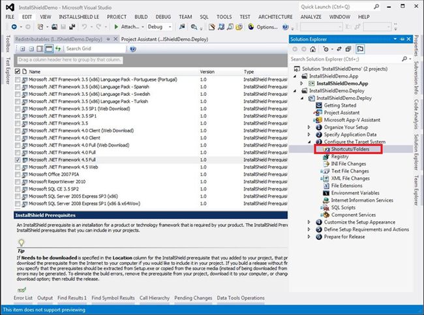
Task: Expand the Organize Your Setup node
Action: tap(309, 127)
